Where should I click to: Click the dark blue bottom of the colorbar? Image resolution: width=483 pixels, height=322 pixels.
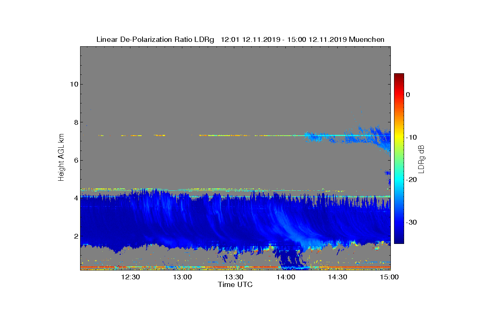pos(399,241)
